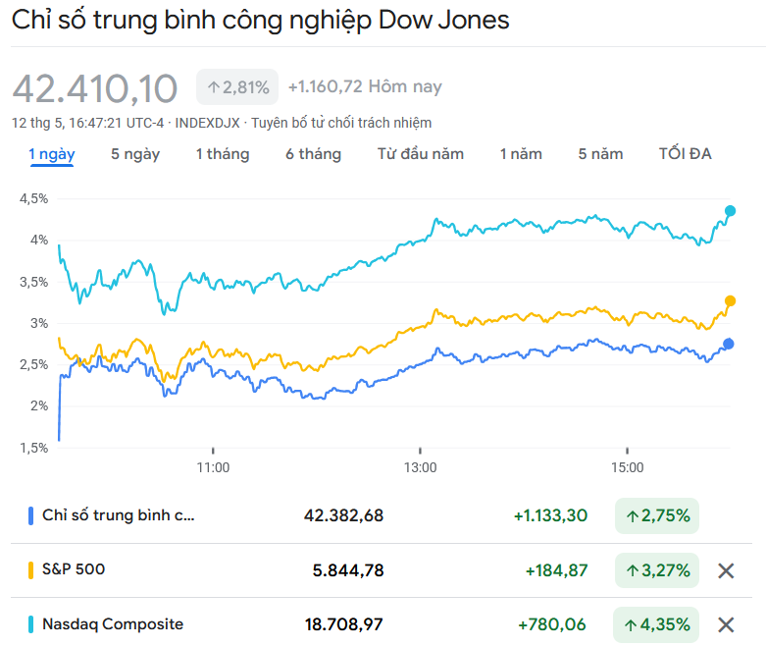Image resolution: width=766 pixels, height=646 pixels.
Task: Click the 3,27% green change badge
Action: 657,569
